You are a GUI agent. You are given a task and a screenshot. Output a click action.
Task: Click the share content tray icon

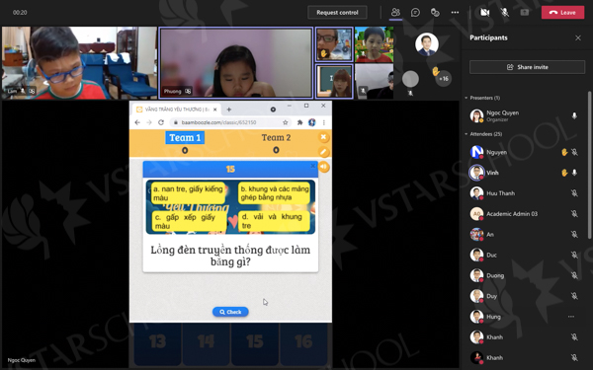525,13
